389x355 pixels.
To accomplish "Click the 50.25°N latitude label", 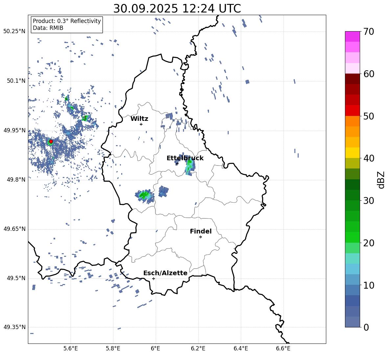I will tap(14, 32).
